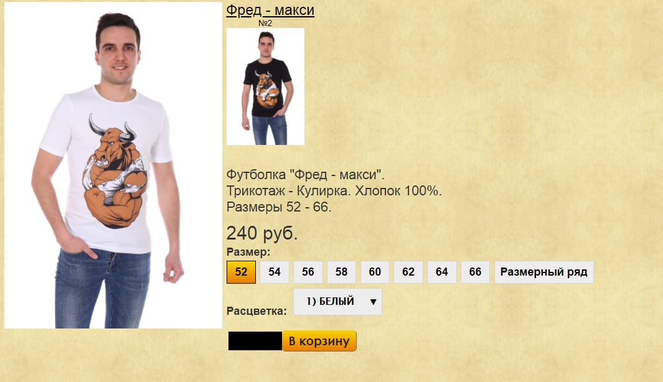Select size 52 button
Screen dimensions: 663x382
(241, 272)
